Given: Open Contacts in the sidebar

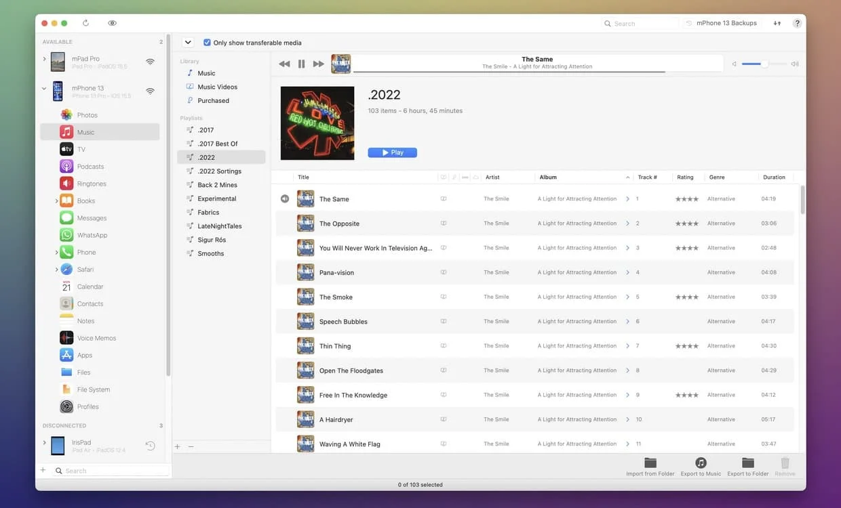Looking at the screenshot, I should [x=90, y=304].
